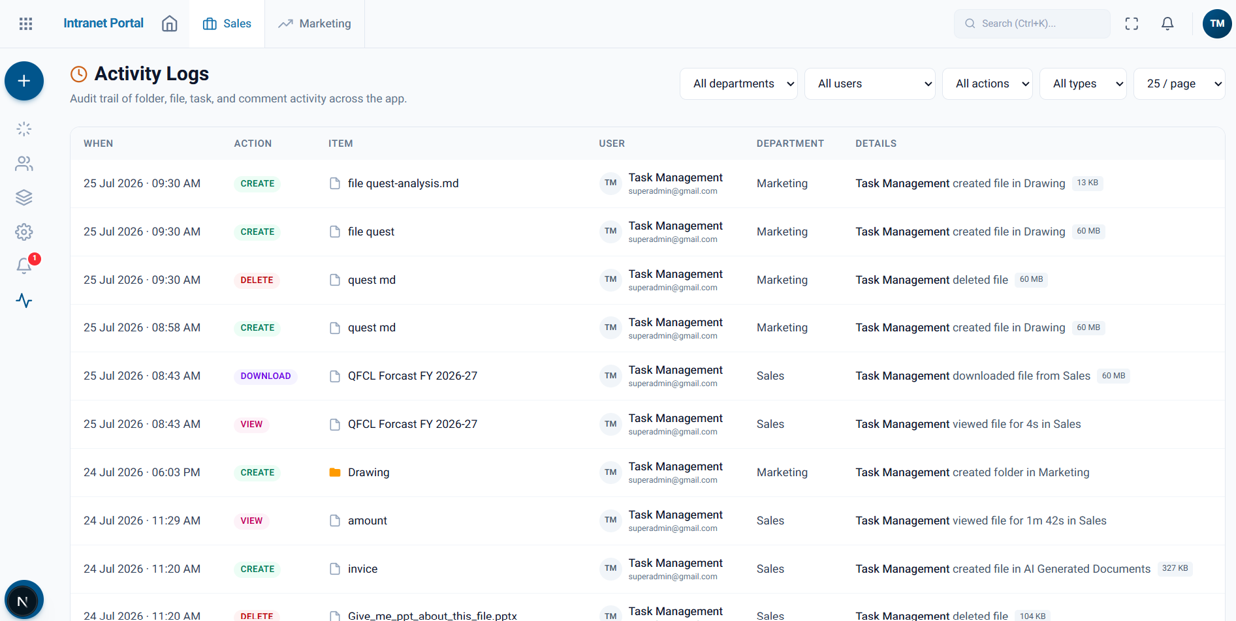Click file icon next to amount

(x=335, y=521)
